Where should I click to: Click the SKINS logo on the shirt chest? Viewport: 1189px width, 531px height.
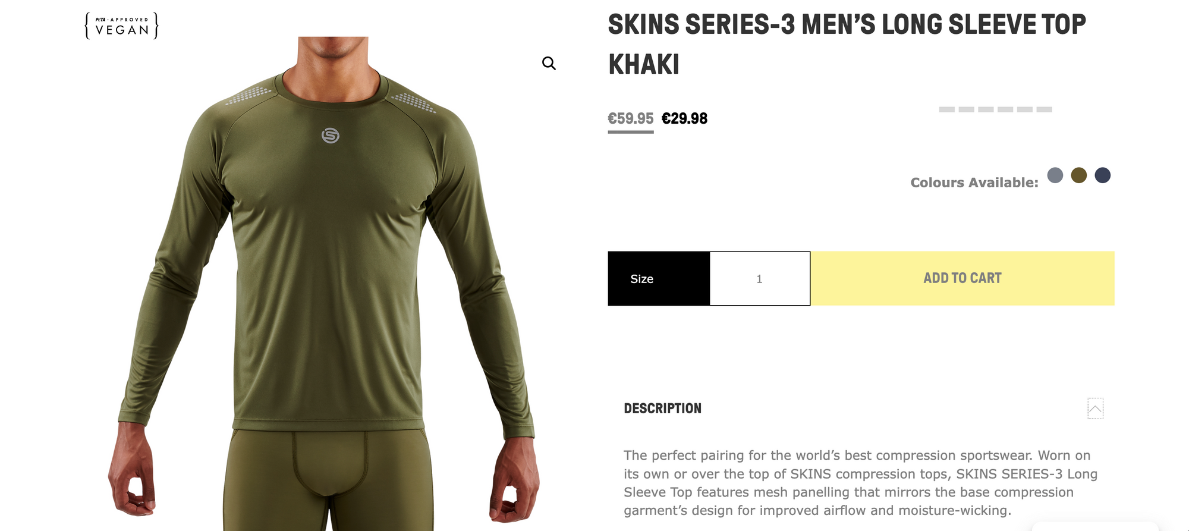[x=331, y=136]
